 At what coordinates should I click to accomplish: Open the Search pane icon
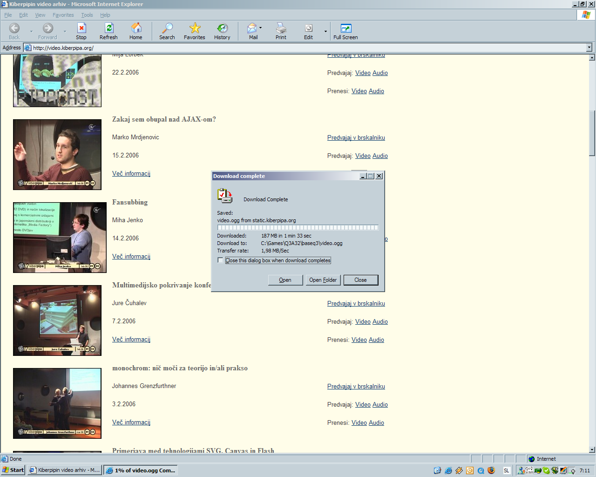[167, 28]
